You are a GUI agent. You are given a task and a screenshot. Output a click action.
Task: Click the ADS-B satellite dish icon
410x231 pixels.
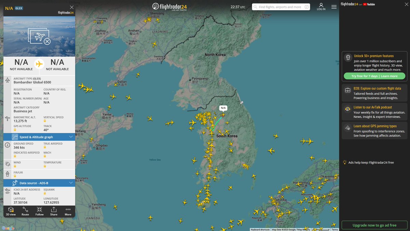click(15, 183)
